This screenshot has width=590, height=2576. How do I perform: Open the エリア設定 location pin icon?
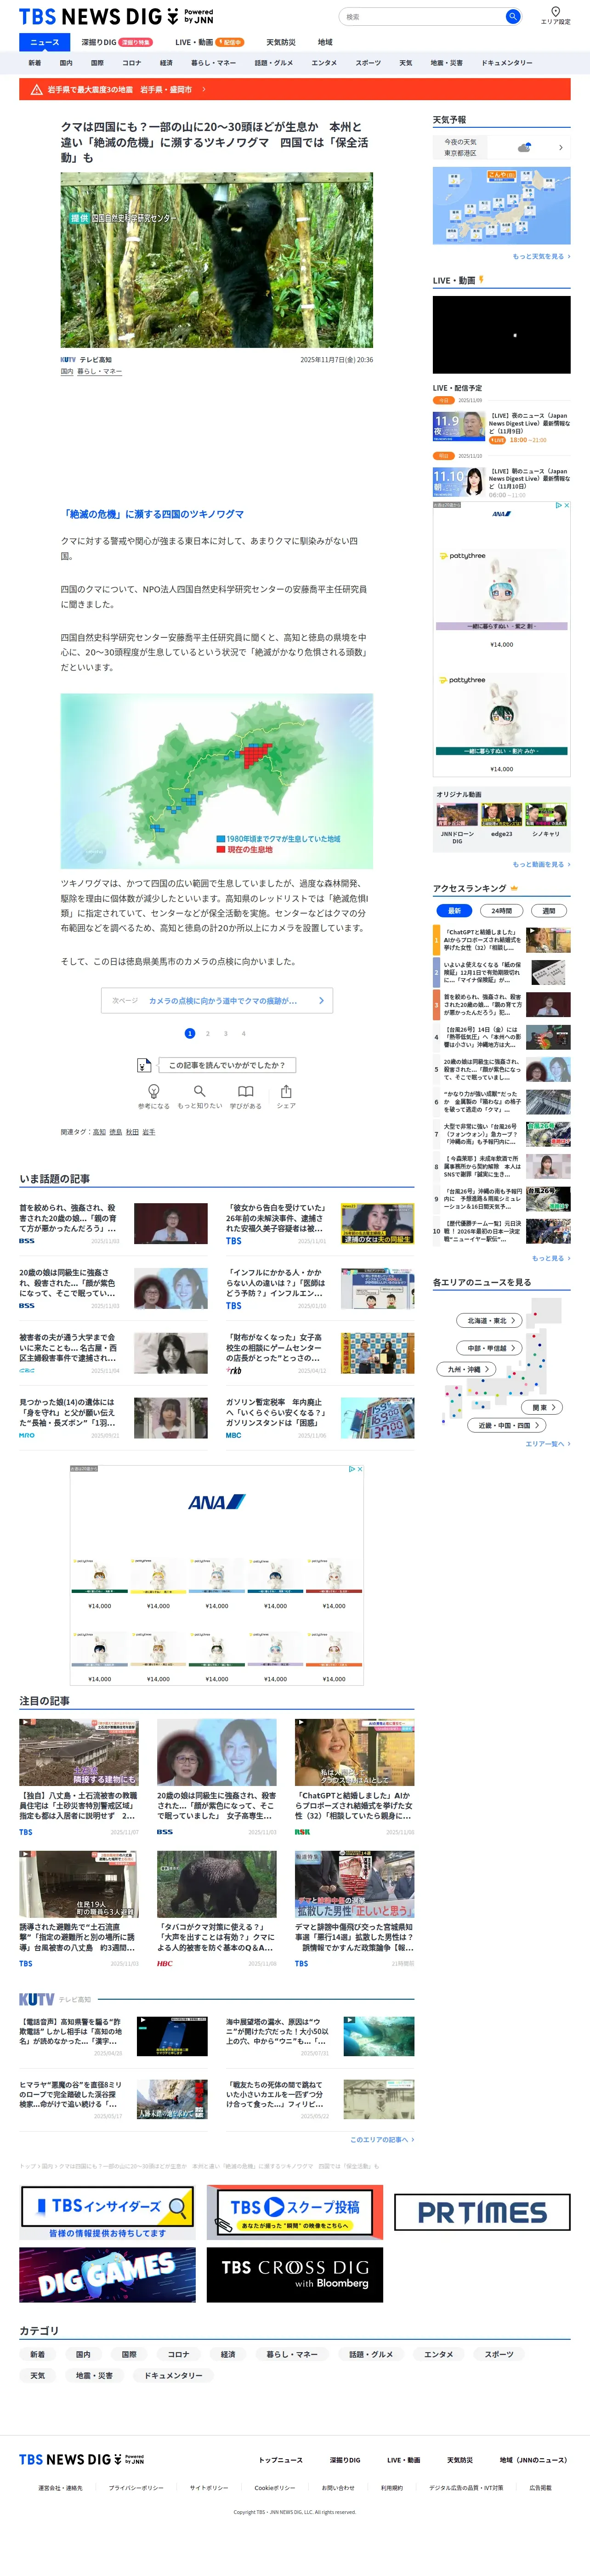tap(555, 12)
